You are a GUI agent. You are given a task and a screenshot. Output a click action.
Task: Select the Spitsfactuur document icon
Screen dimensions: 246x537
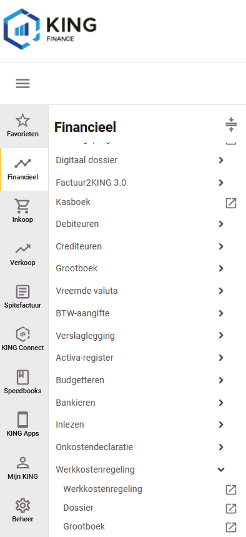click(x=22, y=292)
